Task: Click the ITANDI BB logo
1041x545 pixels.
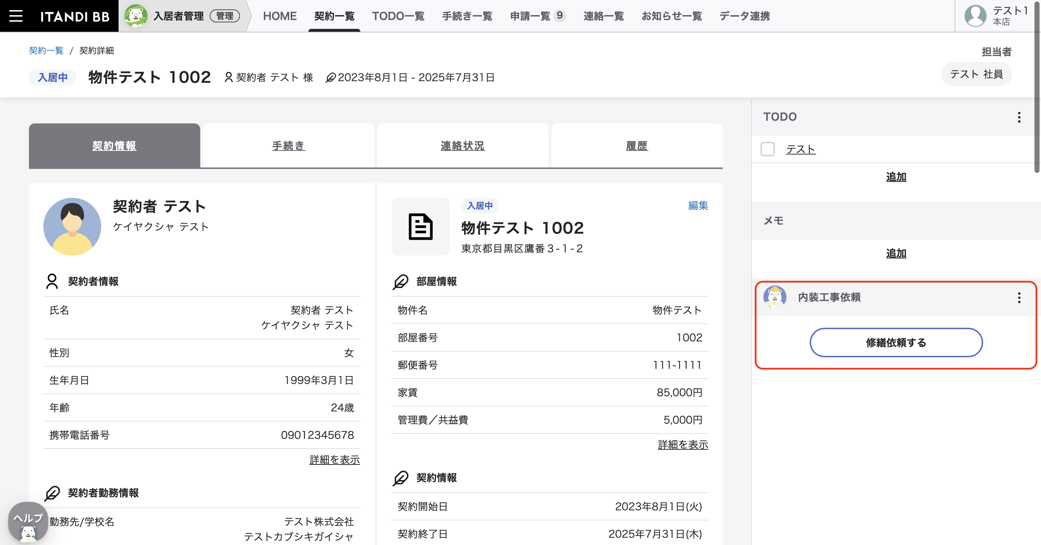Action: click(x=75, y=16)
